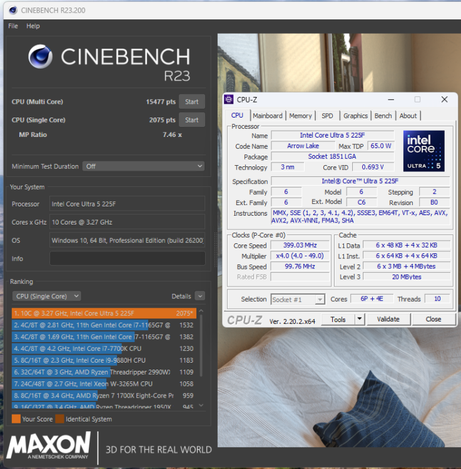Select ranking row i7-1165G7 at 1.69 GHz
The width and height of the screenshot is (461, 469).
click(x=104, y=337)
